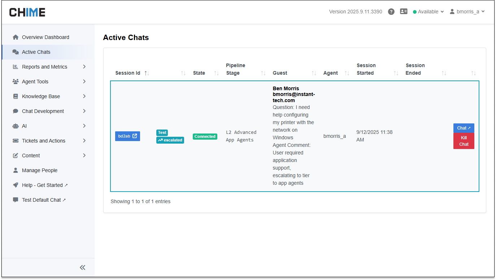The width and height of the screenshot is (496, 280).
Task: Click session start 9/12/2025 11:38 AM
Action: (374, 136)
